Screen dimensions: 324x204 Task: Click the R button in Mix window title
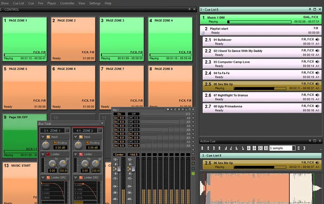pyautogui.click(x=179, y=109)
